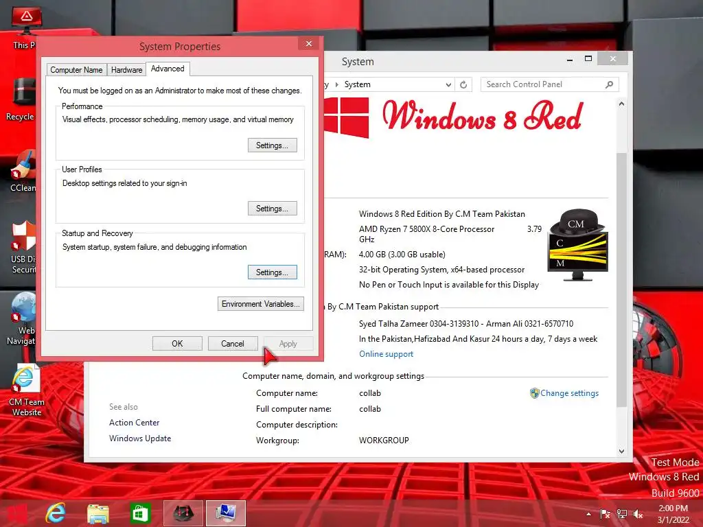Click the Search Control Panel field
Image resolution: width=703 pixels, height=527 pixels.
(549, 84)
